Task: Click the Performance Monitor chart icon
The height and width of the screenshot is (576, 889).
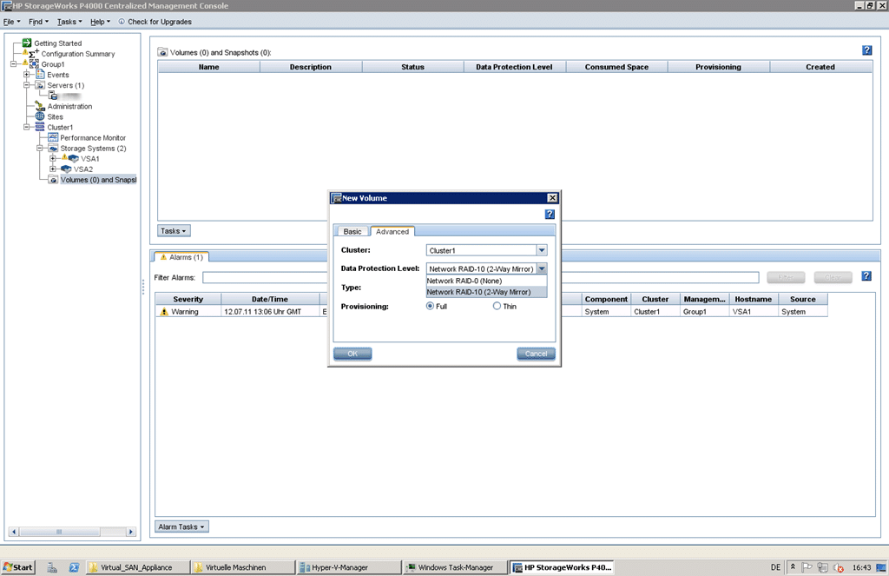Action: tap(53, 137)
